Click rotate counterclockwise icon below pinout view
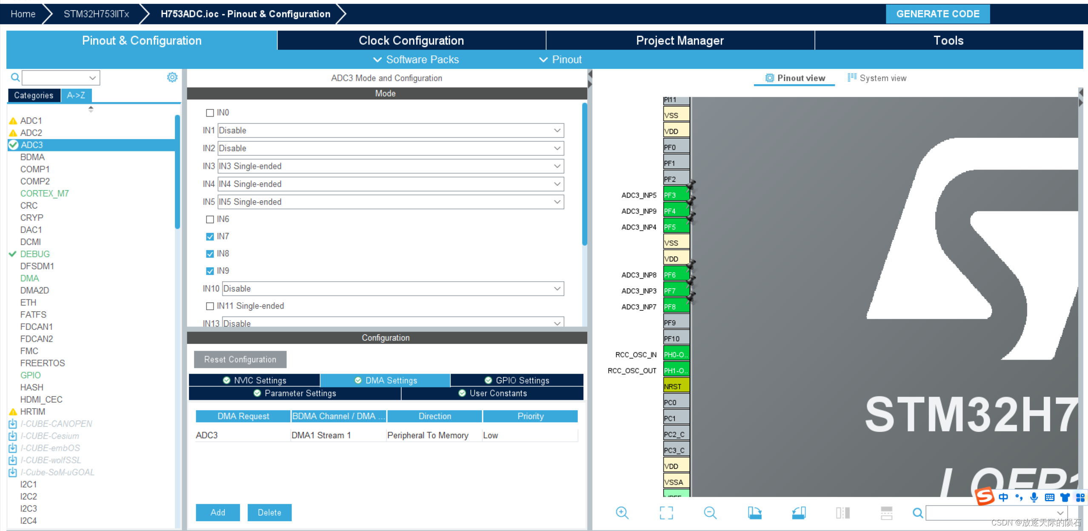Viewport: 1088px width, 531px height. point(799,513)
